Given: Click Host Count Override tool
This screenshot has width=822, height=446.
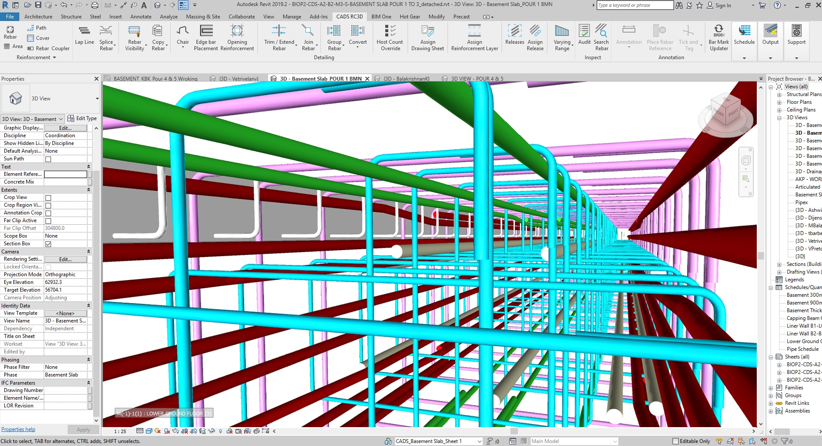Looking at the screenshot, I should (390, 38).
